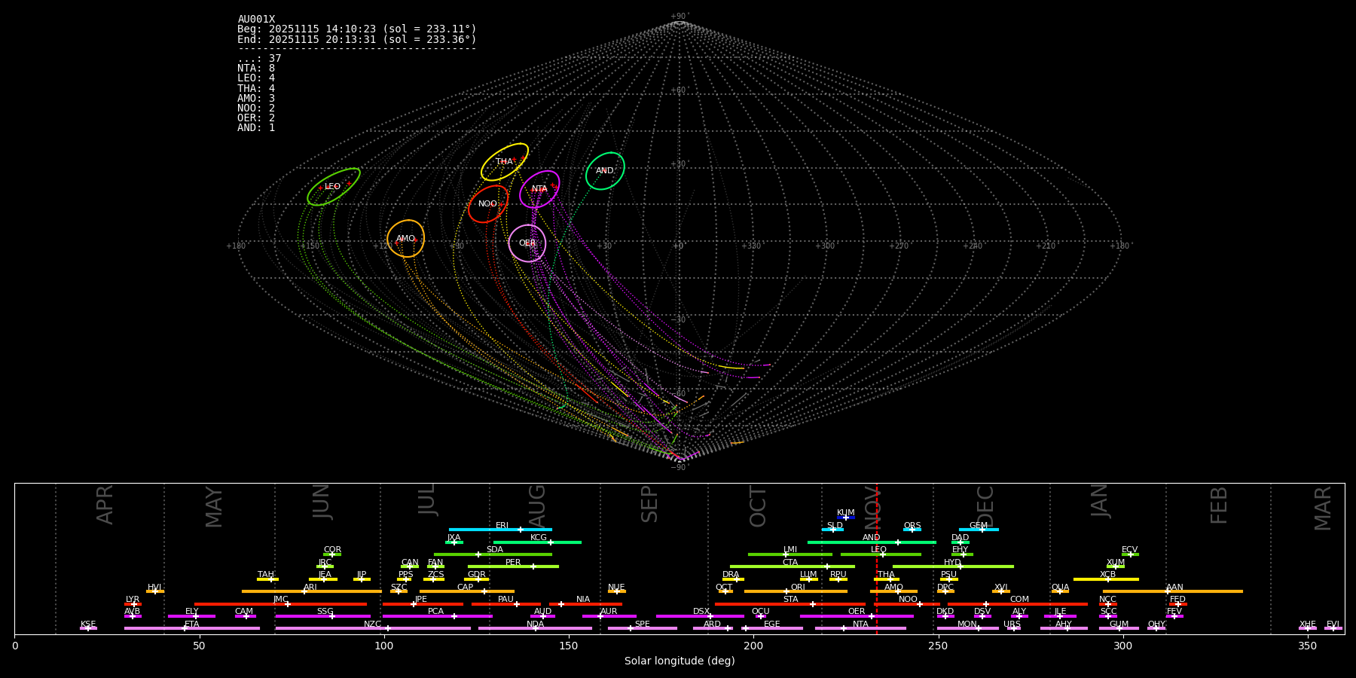Click the red NOO radiant ellipse
Image resolution: width=1356 pixels, height=678 pixels.
[487, 204]
